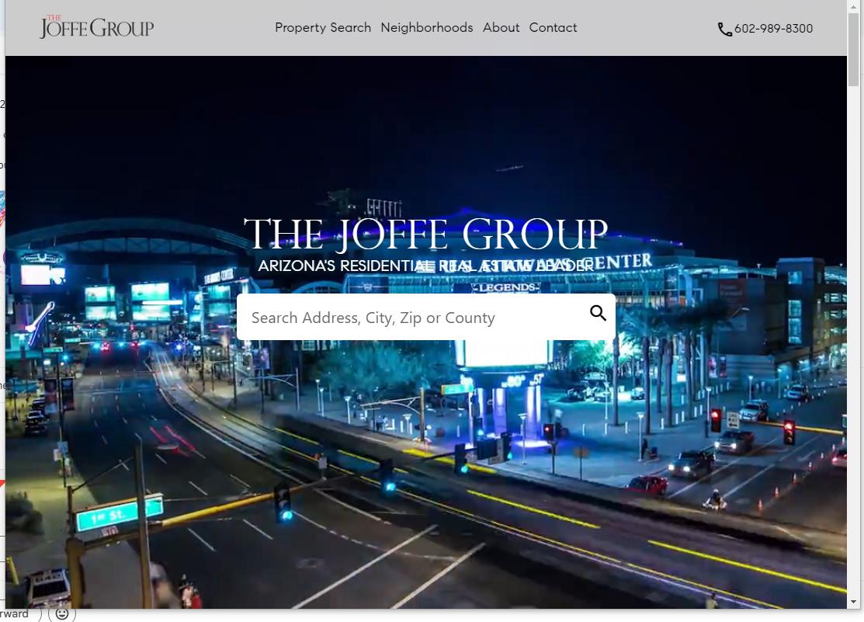Viewport: 864px width, 622px height.
Task: Open the Contact page
Action: pos(553,28)
